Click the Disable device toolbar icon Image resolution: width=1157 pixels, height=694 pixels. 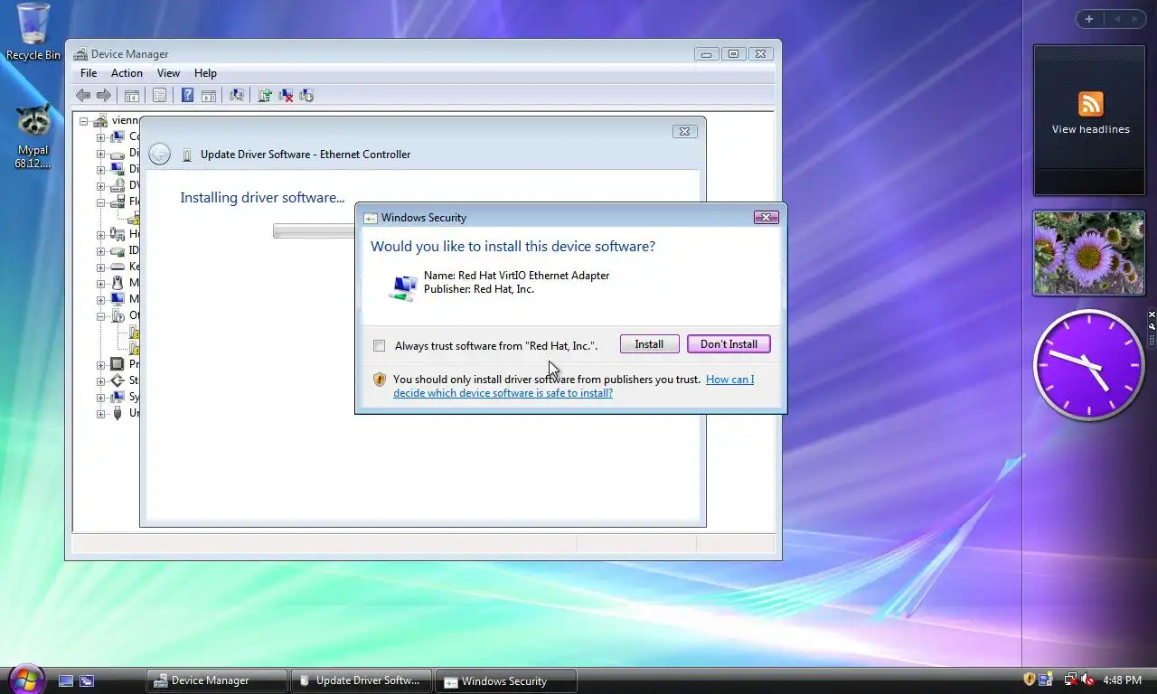306,95
